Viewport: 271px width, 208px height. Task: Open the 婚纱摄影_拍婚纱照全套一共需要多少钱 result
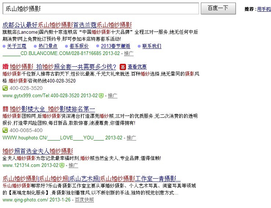(63, 67)
